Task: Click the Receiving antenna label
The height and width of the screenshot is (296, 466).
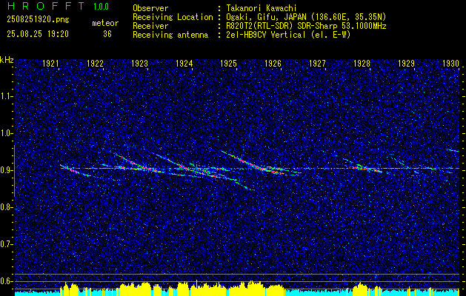Action: pyautogui.click(x=170, y=35)
